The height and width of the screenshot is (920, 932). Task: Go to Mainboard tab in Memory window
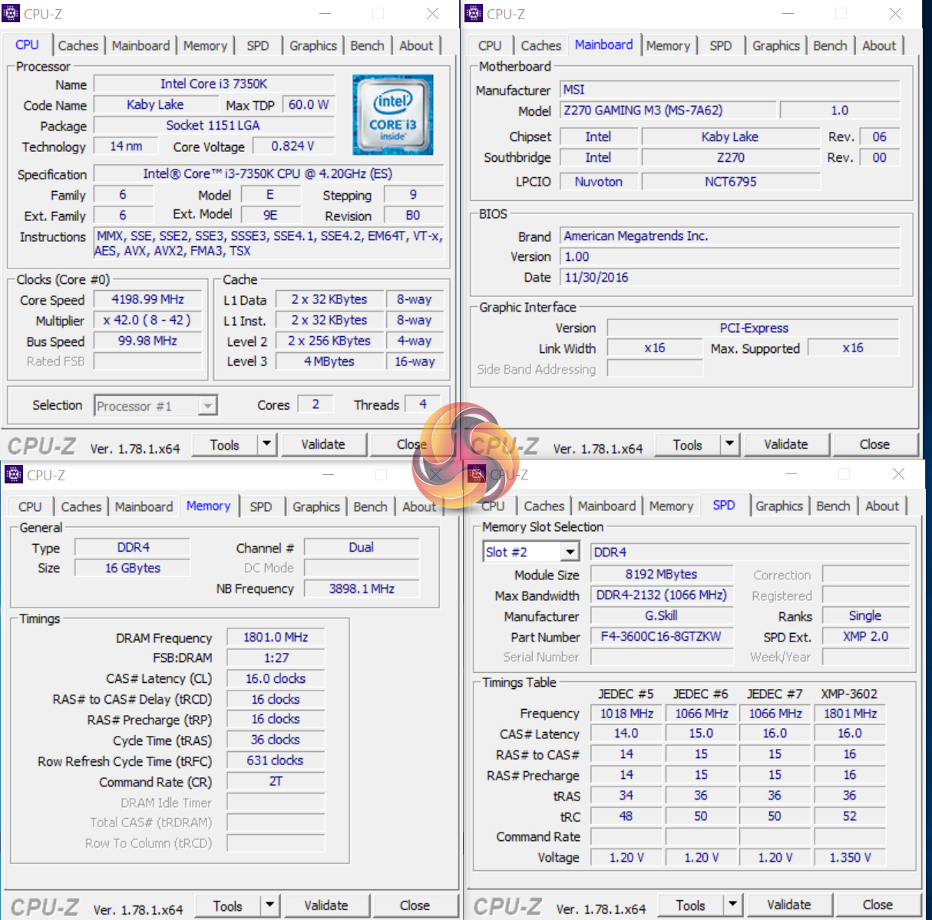(144, 506)
